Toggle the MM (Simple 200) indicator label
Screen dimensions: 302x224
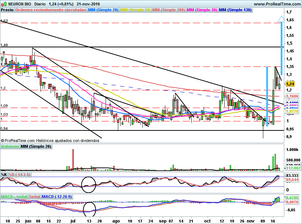pos(168,10)
